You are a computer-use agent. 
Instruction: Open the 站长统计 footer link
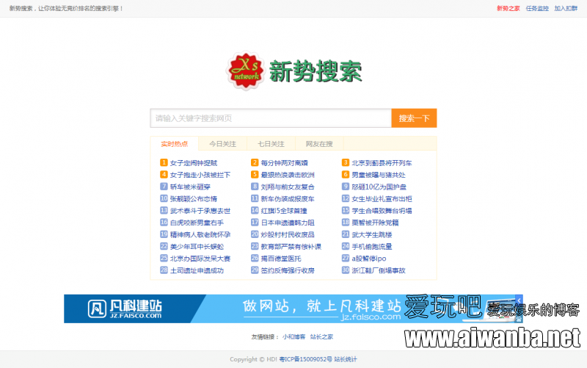tap(346, 359)
